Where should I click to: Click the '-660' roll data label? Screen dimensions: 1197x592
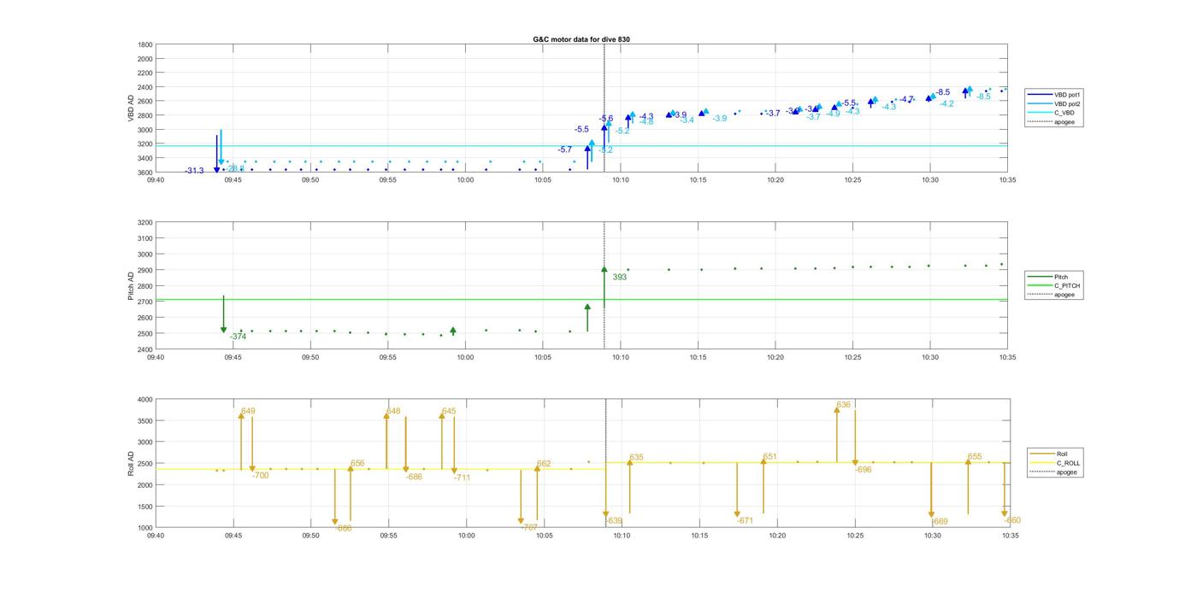pyautogui.click(x=1012, y=520)
